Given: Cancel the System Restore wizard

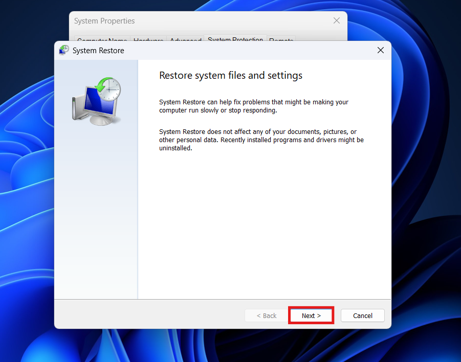Looking at the screenshot, I should [362, 315].
